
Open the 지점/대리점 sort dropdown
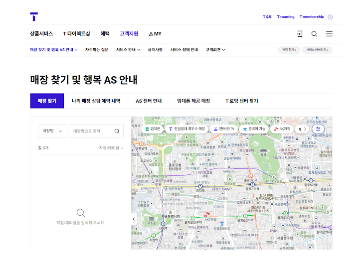[x=111, y=148]
